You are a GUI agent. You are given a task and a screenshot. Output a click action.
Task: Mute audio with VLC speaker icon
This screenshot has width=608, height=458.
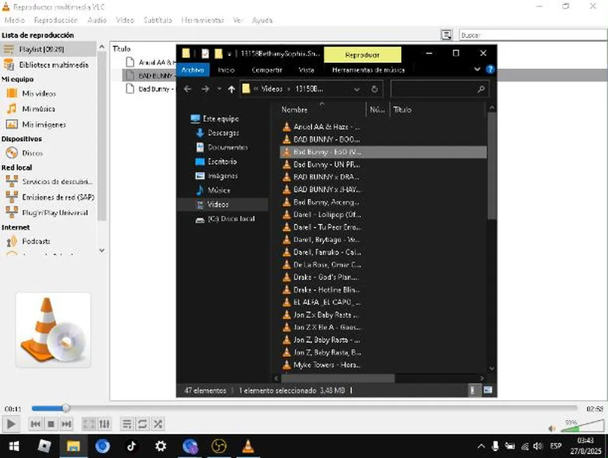[552, 429]
